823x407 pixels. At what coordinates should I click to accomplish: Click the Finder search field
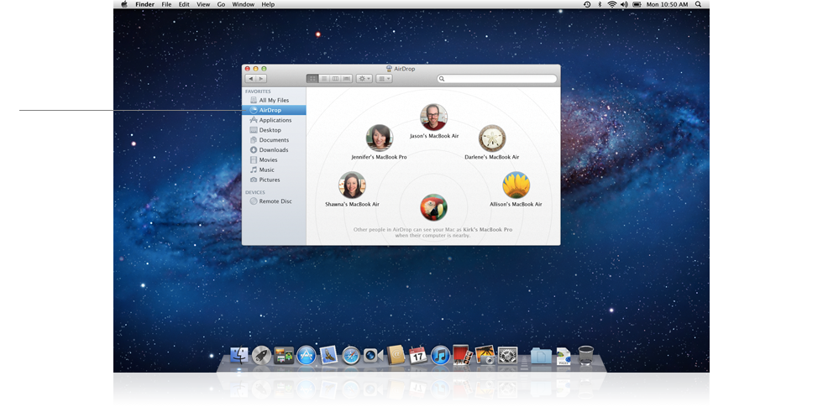coord(498,79)
